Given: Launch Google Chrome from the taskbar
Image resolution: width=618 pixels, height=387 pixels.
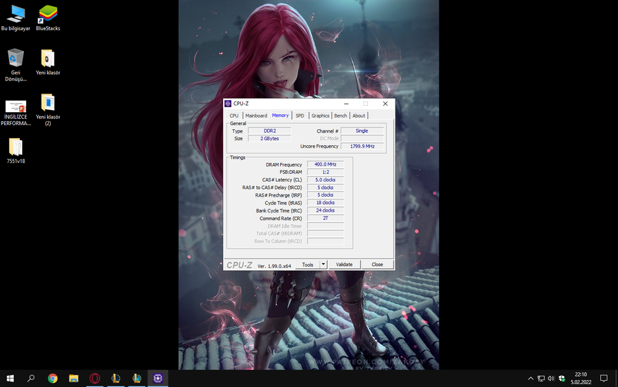Looking at the screenshot, I should tap(53, 378).
